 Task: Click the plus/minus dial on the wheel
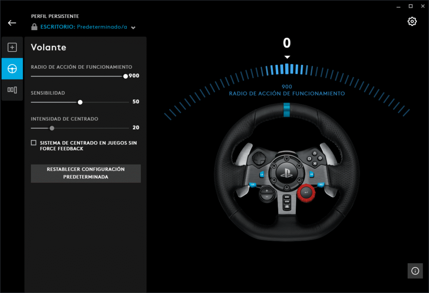click(x=266, y=193)
